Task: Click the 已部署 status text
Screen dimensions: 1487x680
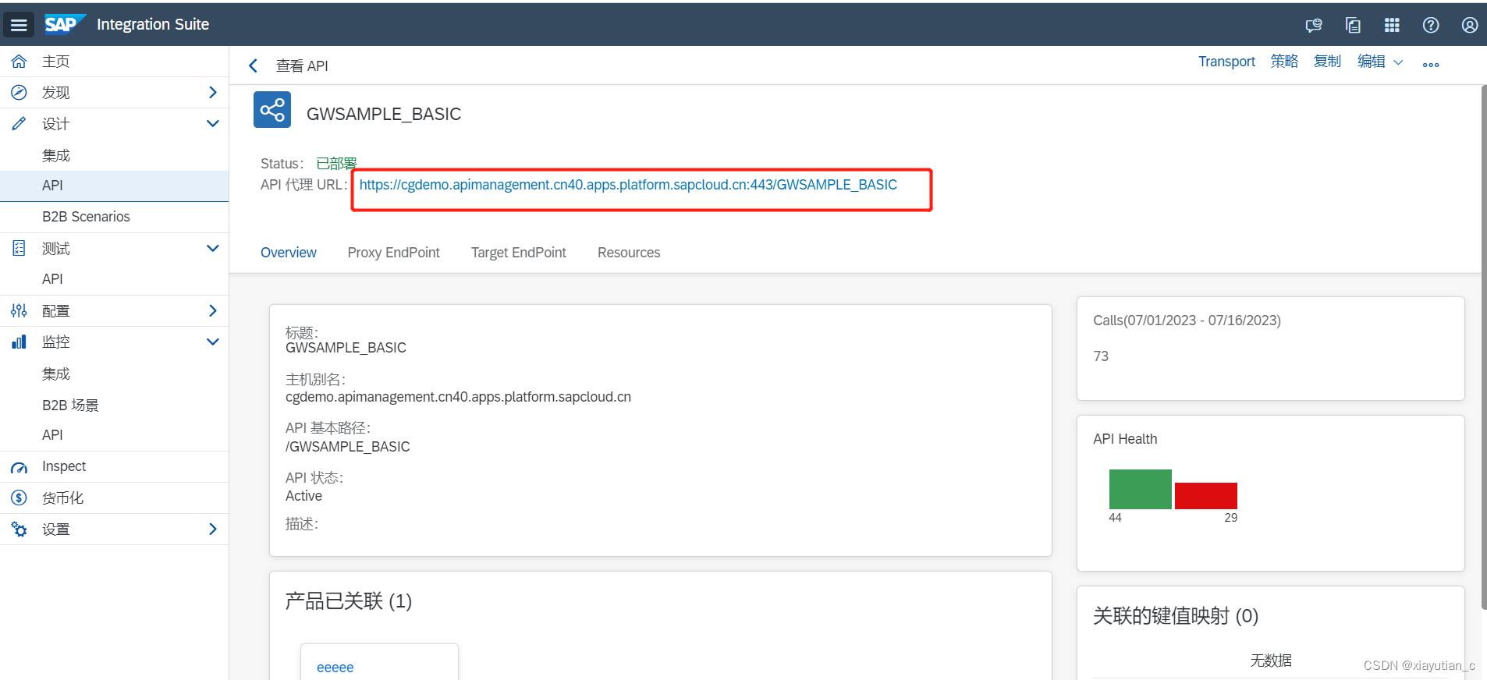Action: (336, 163)
